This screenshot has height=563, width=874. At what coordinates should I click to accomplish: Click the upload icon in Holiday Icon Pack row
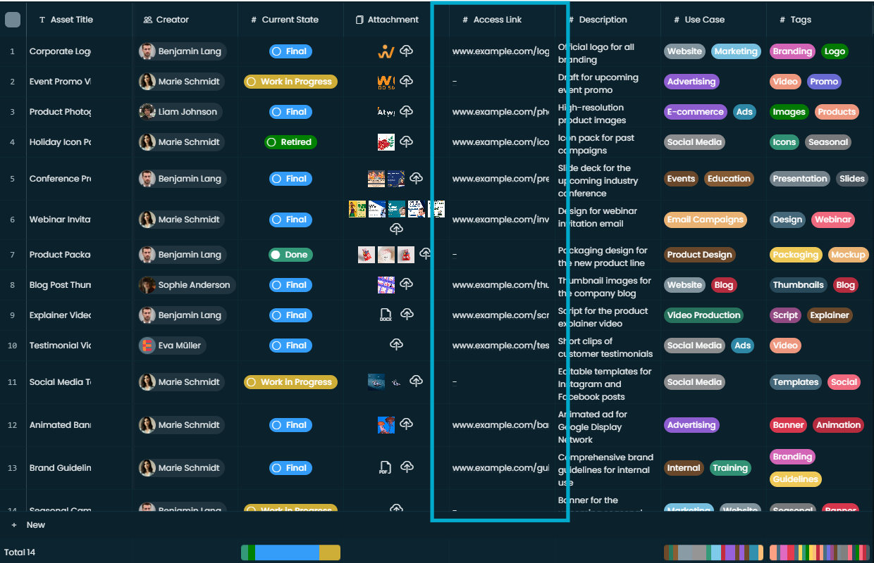pyautogui.click(x=407, y=142)
